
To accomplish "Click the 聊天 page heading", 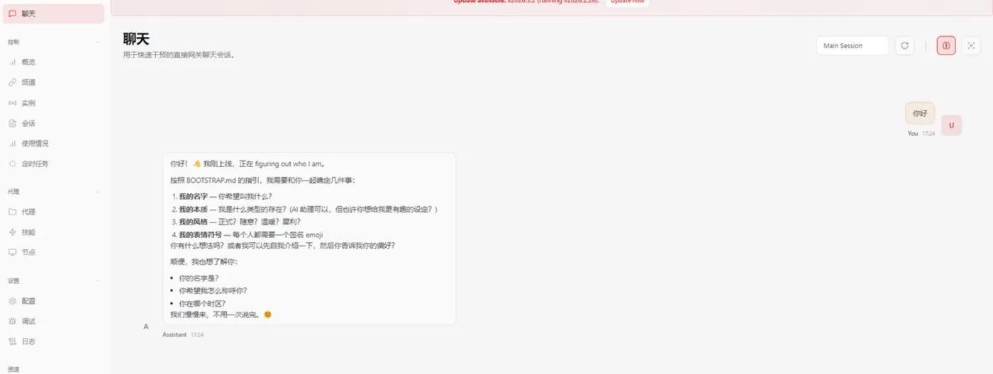I will (136, 40).
